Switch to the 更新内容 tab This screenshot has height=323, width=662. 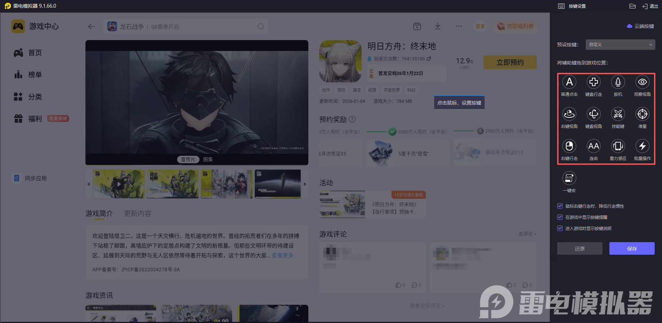(x=138, y=214)
